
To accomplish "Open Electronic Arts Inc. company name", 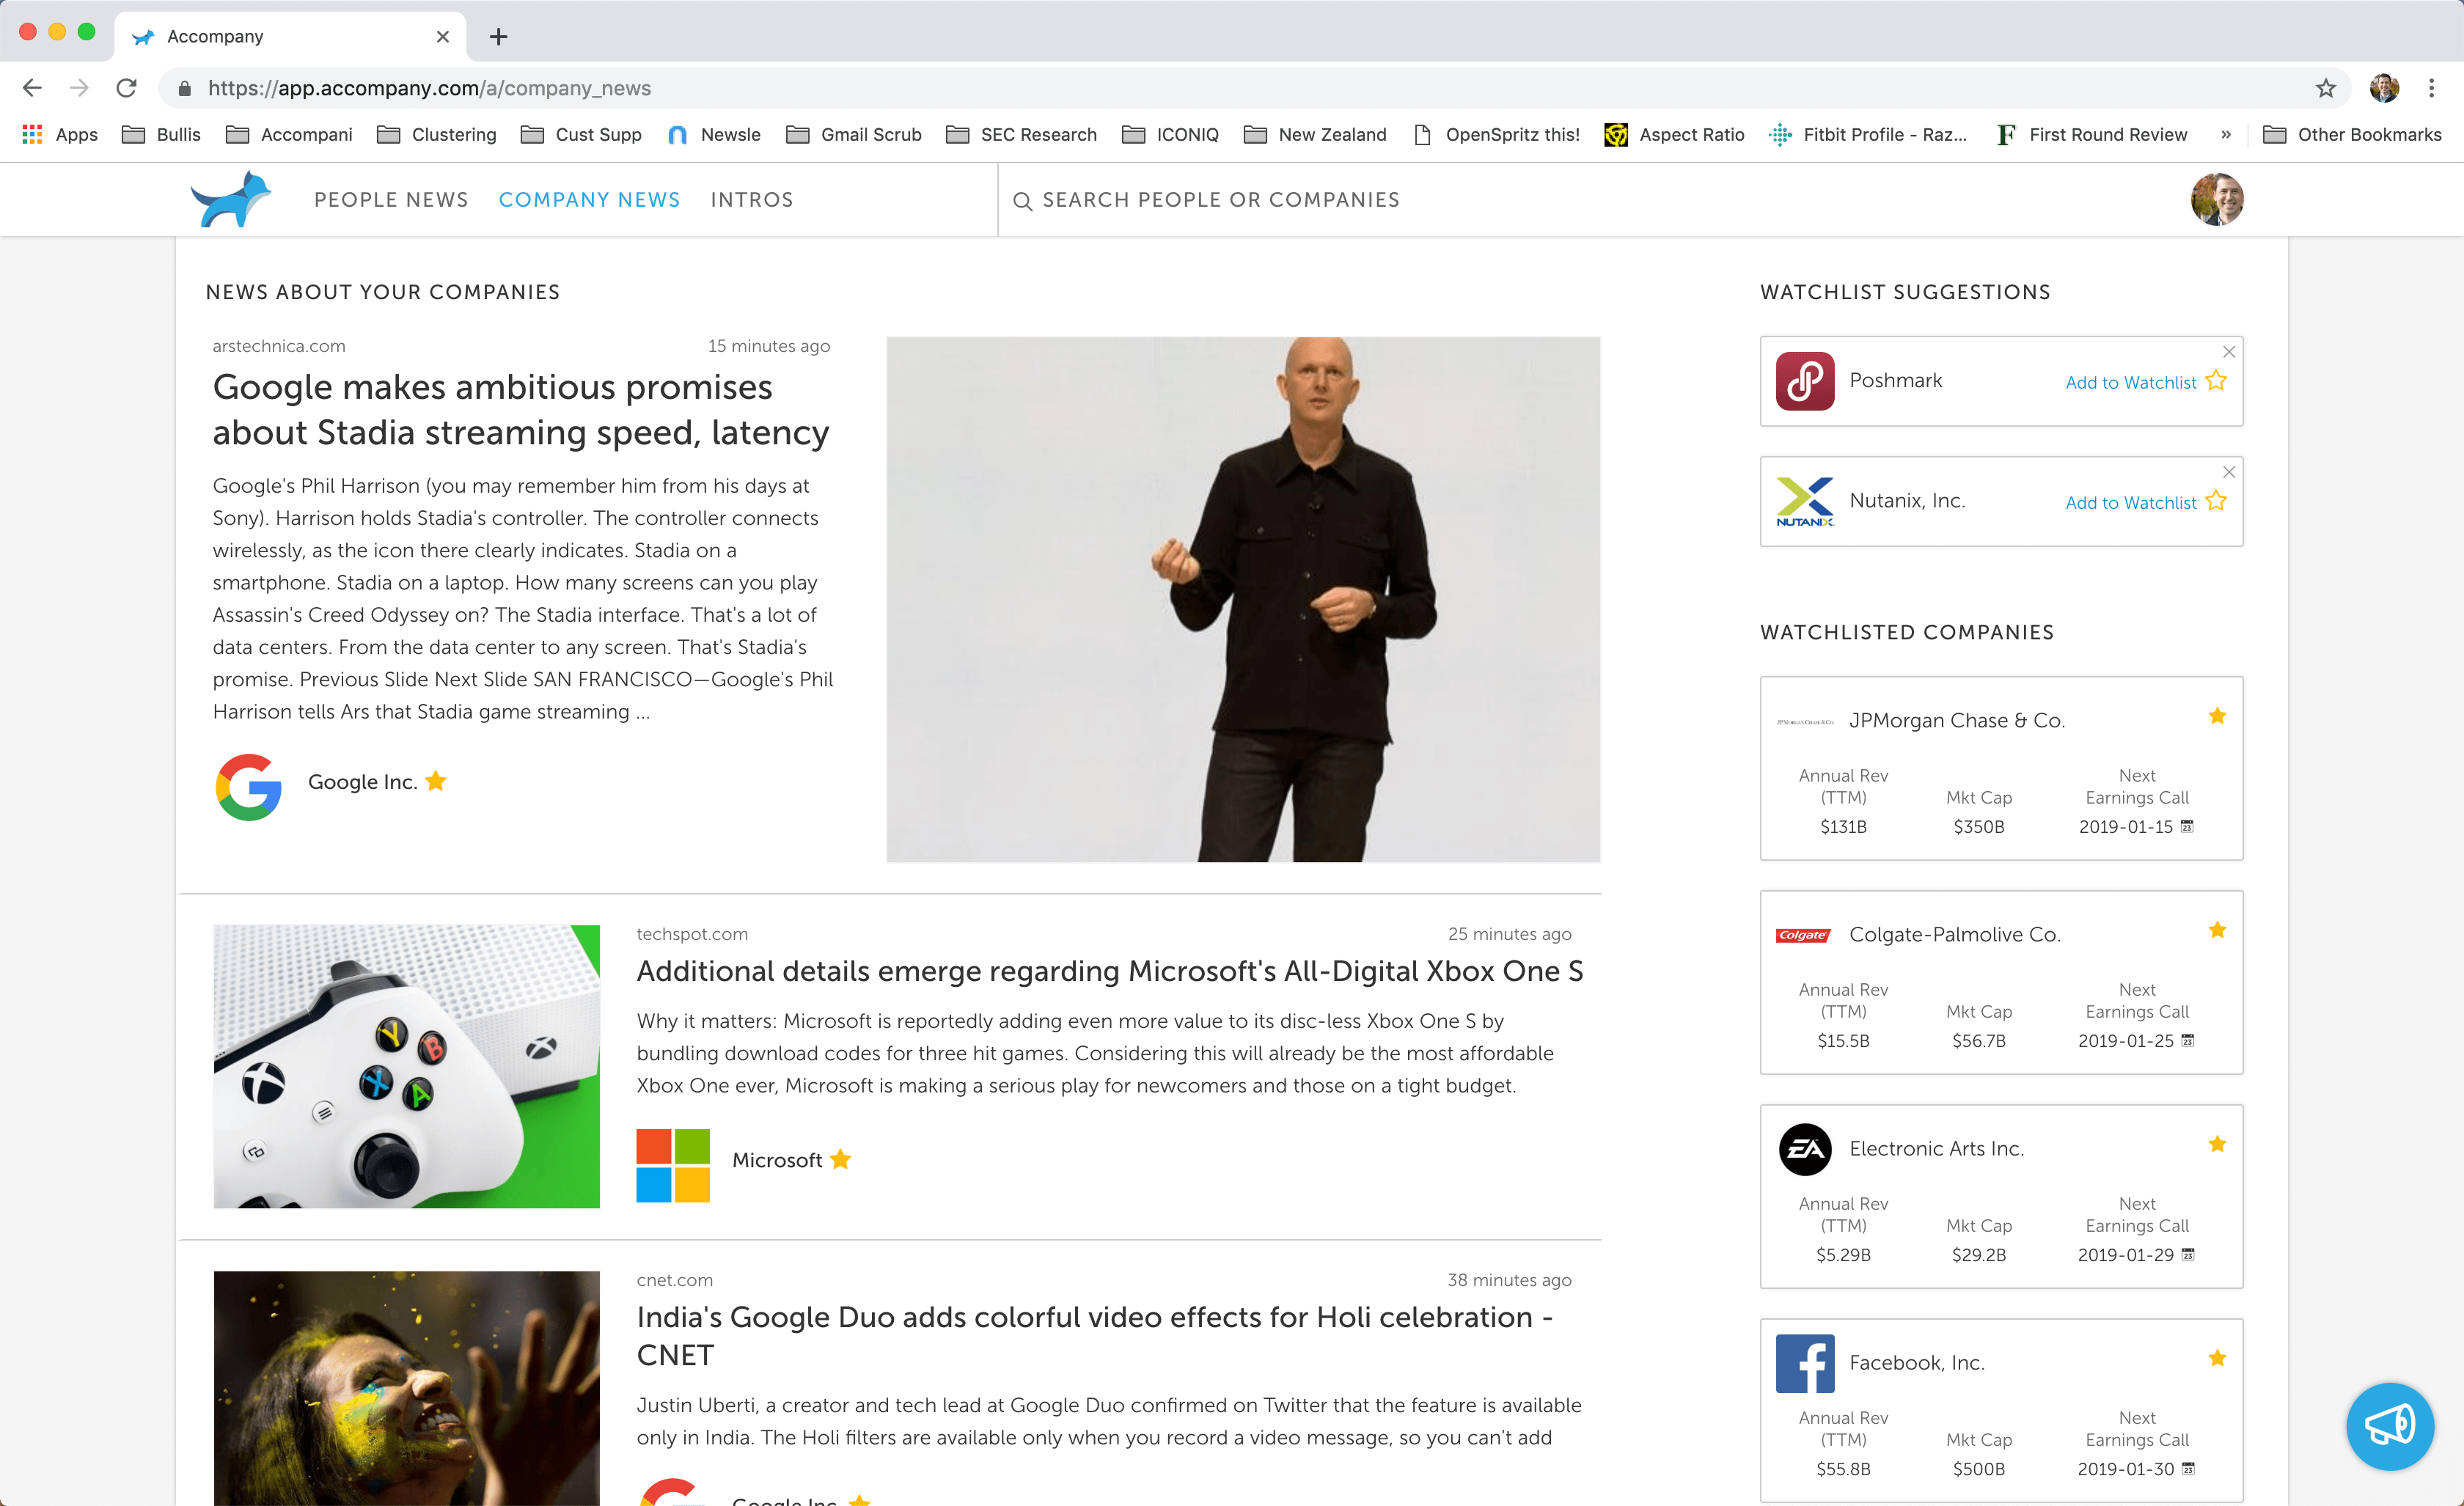I will tap(1936, 1149).
